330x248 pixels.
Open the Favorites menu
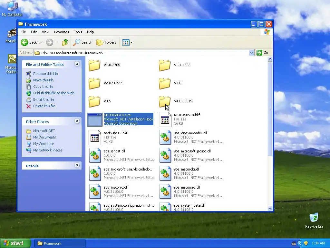62,32
